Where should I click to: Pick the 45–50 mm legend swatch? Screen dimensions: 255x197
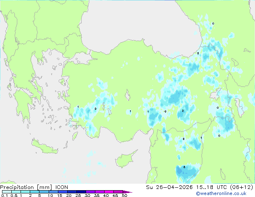pyautogui.click(x=118, y=192)
